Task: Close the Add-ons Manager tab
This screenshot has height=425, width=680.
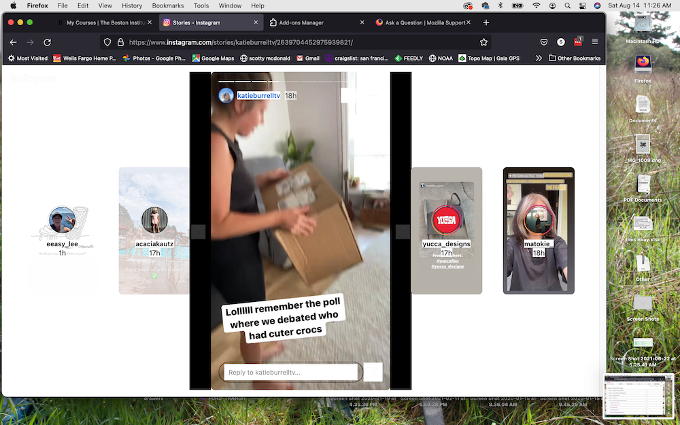Action: (362, 22)
